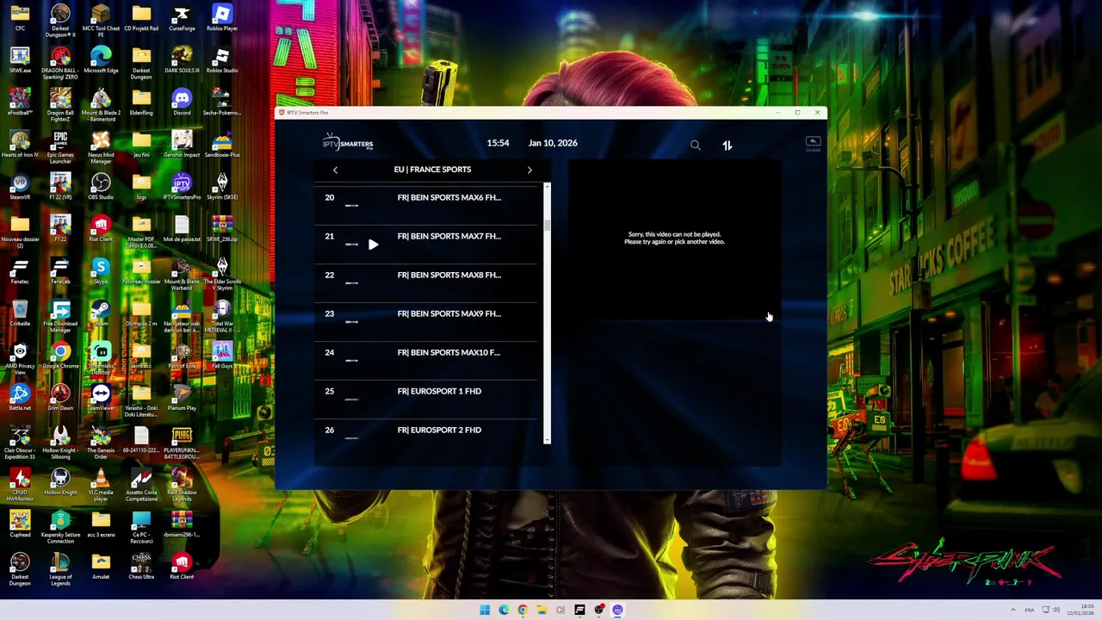Open Microsoft Edge from the taskbar
Screen dimensions: 1102x620
coord(504,610)
